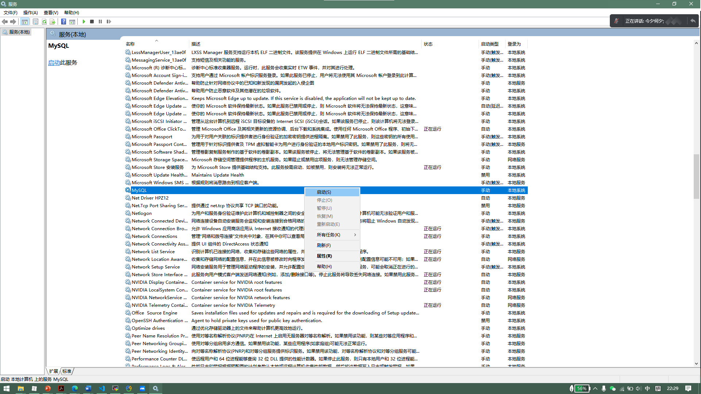701x394 pixels.
Task: Click the 名称 column header to sort
Action: point(130,44)
